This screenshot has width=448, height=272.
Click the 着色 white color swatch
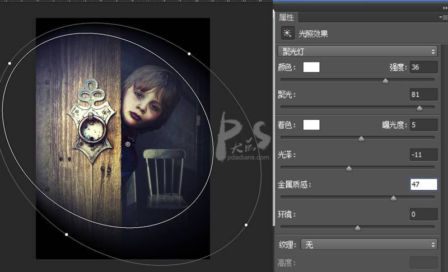pos(311,125)
